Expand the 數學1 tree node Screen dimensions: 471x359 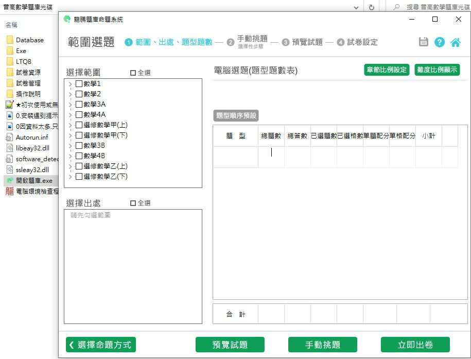pos(71,84)
